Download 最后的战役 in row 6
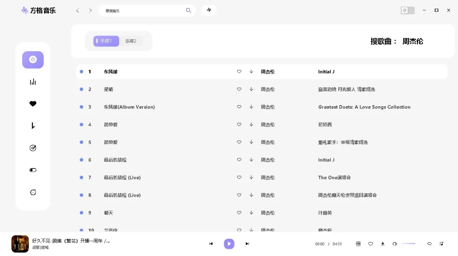 click(x=251, y=160)
